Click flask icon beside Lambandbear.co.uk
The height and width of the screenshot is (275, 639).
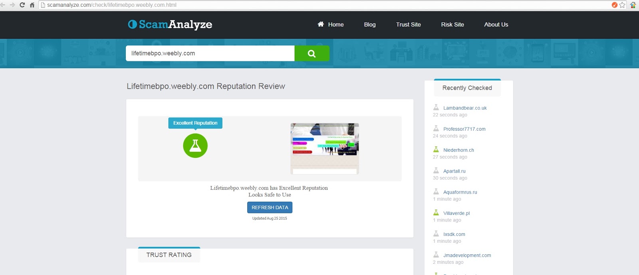(436, 108)
